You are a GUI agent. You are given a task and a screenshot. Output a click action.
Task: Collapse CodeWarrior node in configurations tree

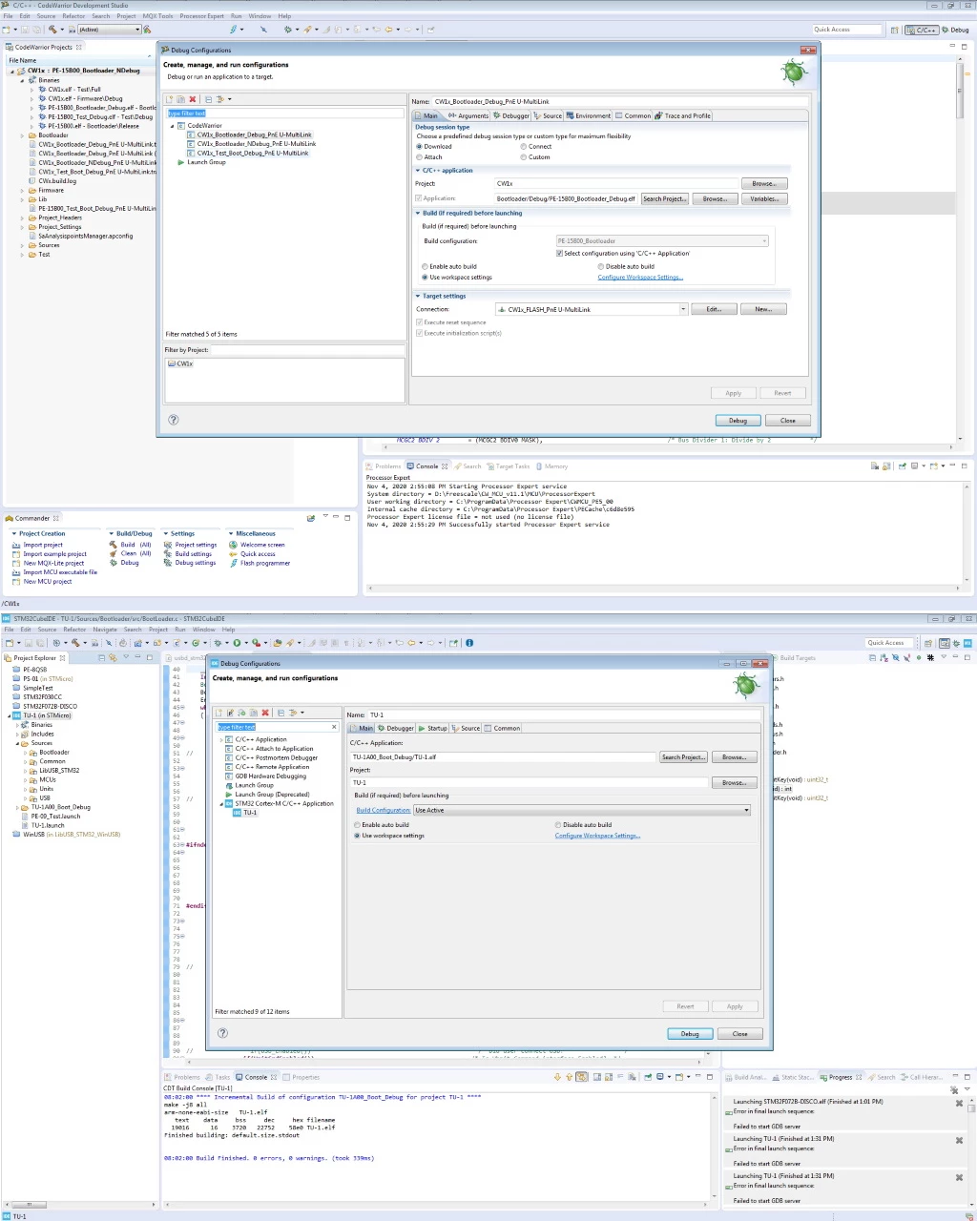click(173, 126)
